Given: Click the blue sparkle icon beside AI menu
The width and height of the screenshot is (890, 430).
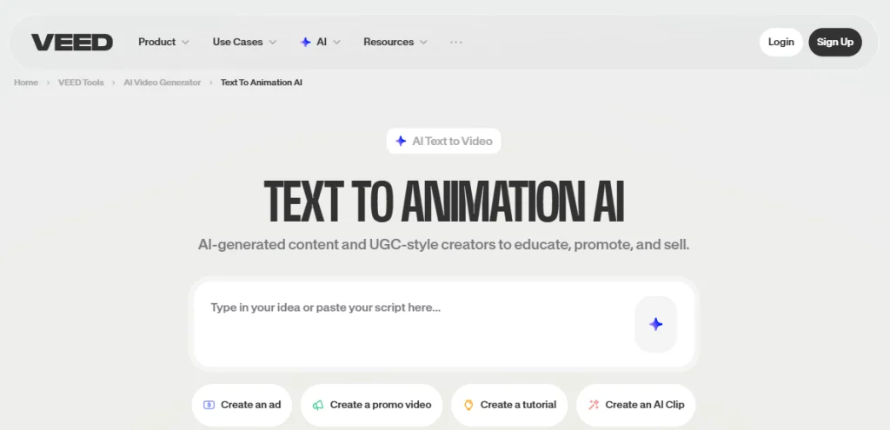Looking at the screenshot, I should (305, 42).
